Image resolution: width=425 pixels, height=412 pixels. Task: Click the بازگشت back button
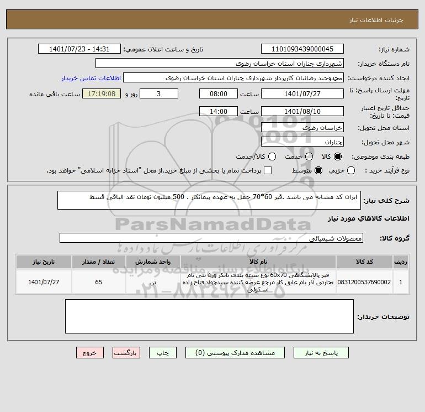coord(126,353)
